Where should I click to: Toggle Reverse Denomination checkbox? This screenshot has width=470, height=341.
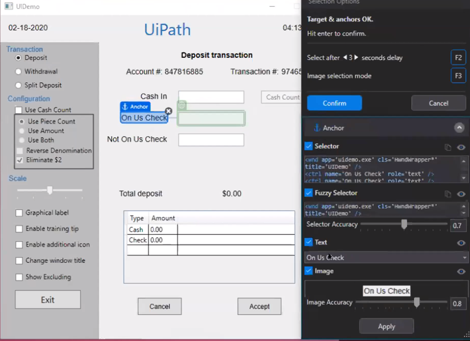(20, 151)
